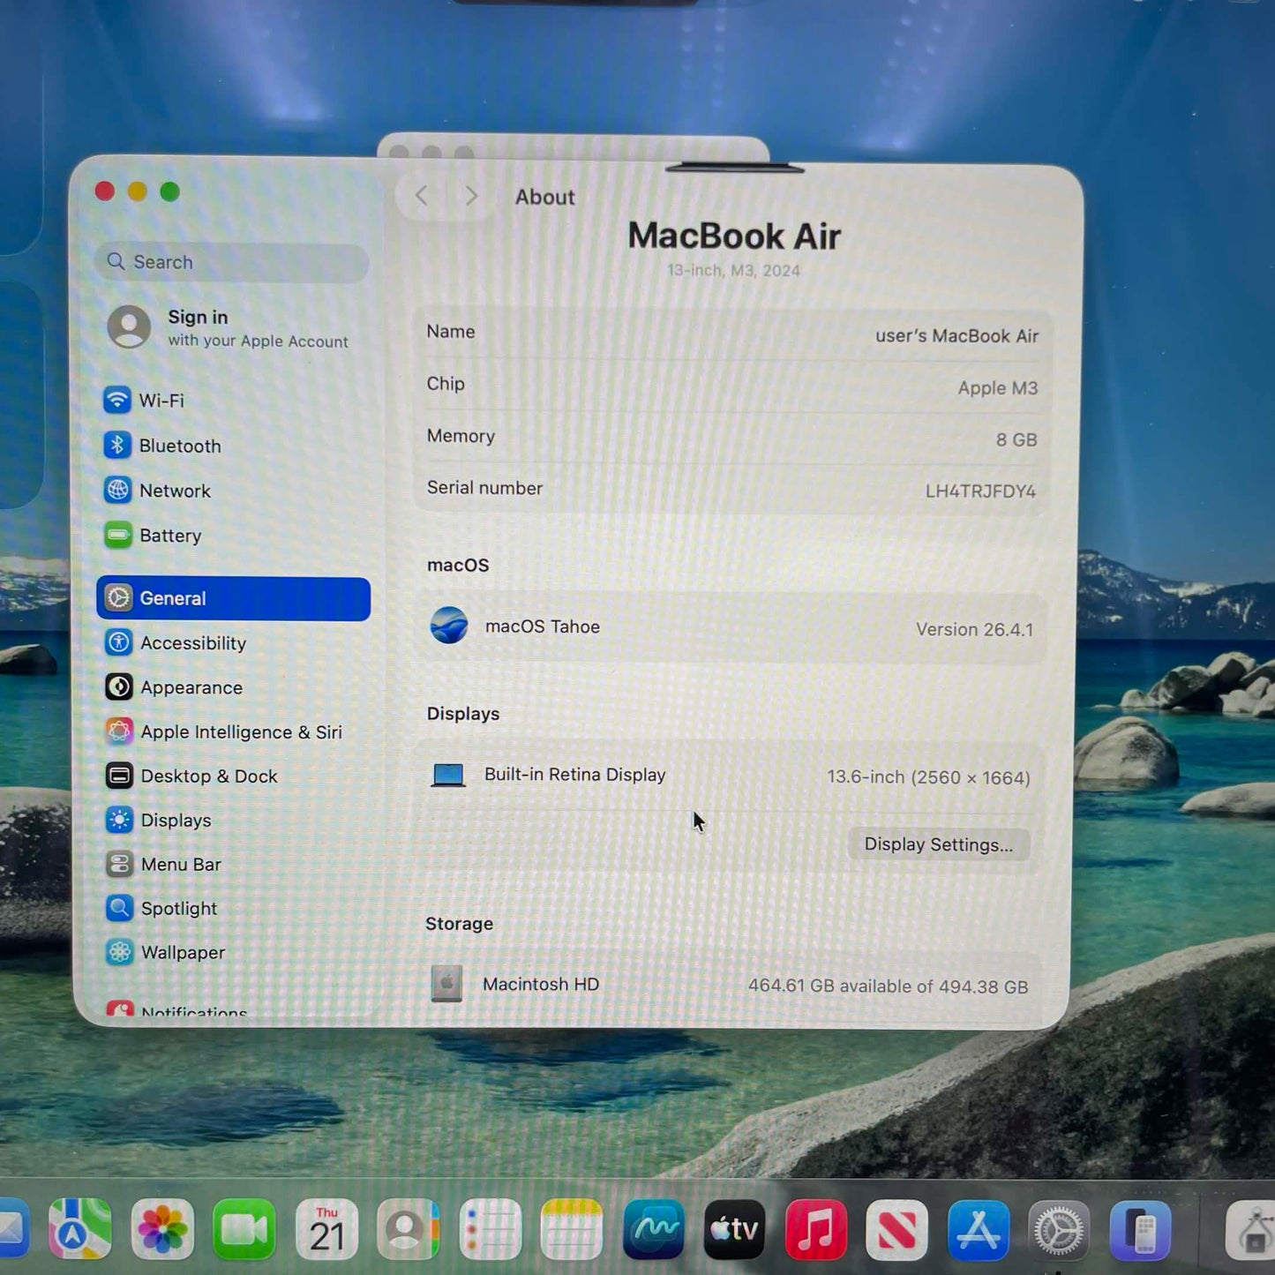Open Apple TV from the Dock

pos(734,1228)
